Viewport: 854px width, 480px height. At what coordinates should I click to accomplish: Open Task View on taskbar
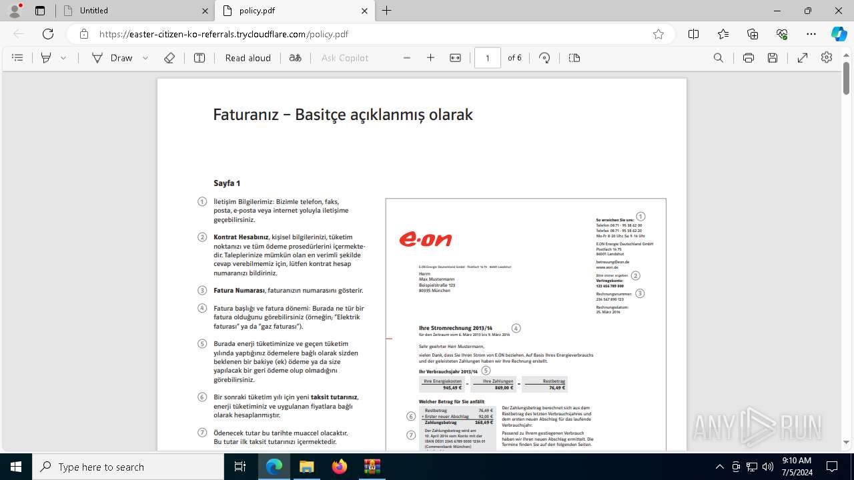pyautogui.click(x=241, y=467)
